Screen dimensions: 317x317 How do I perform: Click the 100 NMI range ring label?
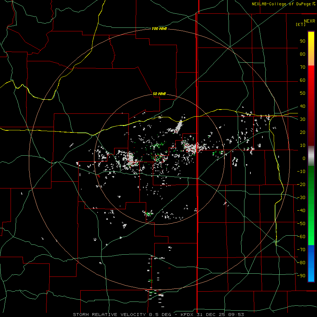click(159, 29)
